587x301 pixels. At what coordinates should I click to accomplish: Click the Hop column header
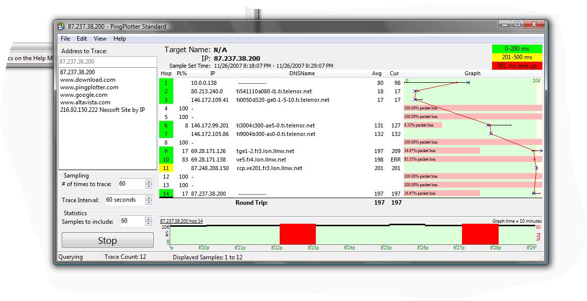[x=166, y=73]
